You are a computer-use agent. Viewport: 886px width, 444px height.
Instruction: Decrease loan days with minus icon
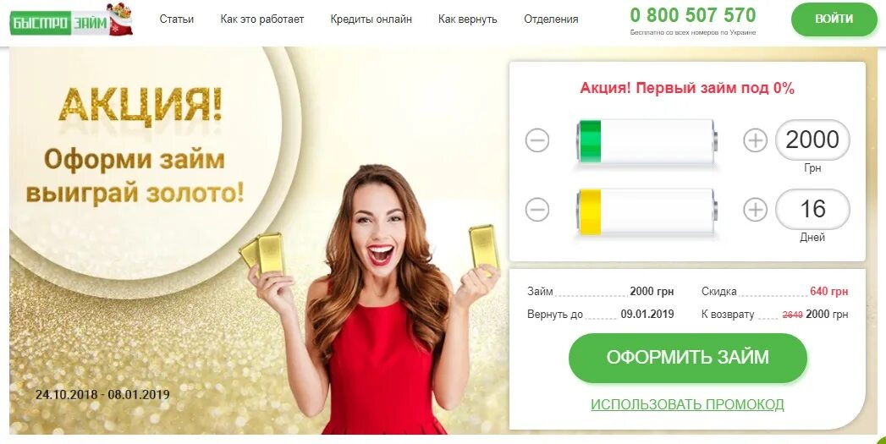[537, 210]
